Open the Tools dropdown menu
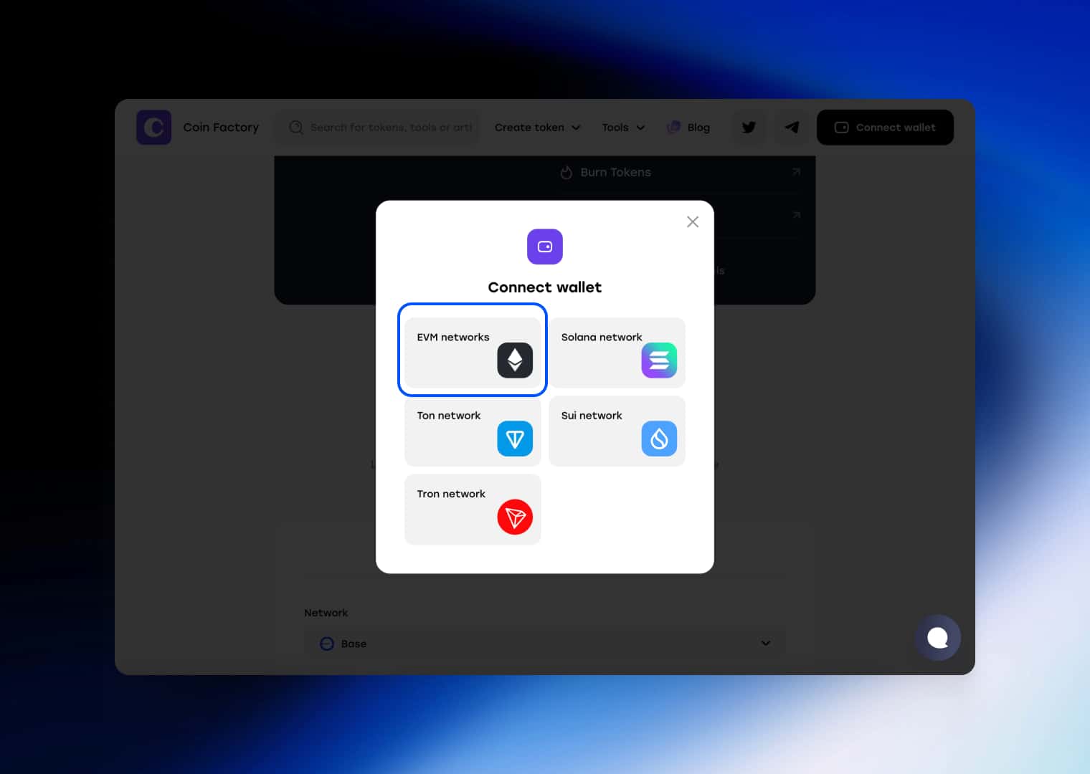 (623, 128)
